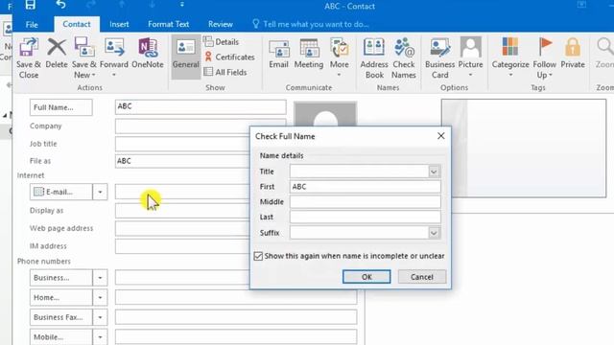Toggle 'Show this again when name is incomplete' checkbox
This screenshot has width=614, height=345.
tap(258, 256)
